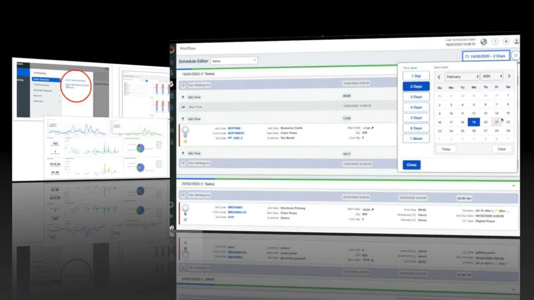Viewport: 534px width, 300px height.
Task: Open the help question mark icon
Action: 495,42
